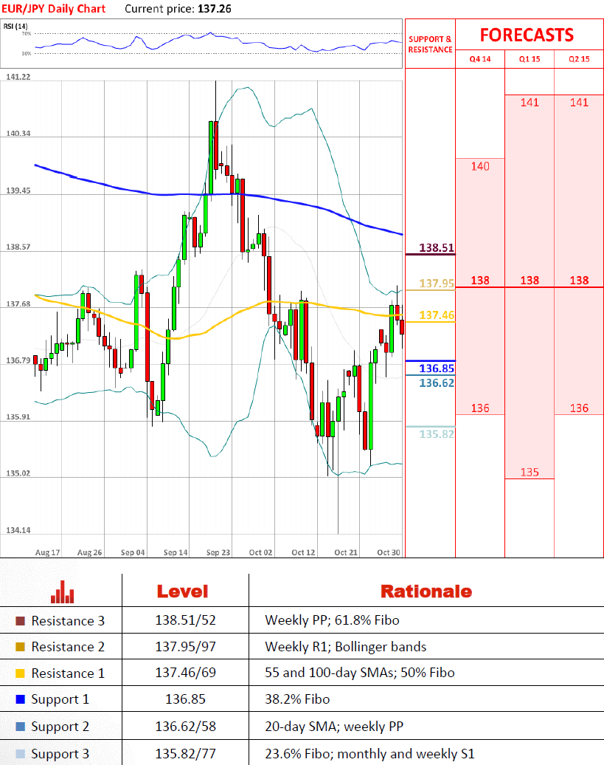The height and width of the screenshot is (765, 604).
Task: Click the 140.34 y-axis price label
Action: [18, 133]
